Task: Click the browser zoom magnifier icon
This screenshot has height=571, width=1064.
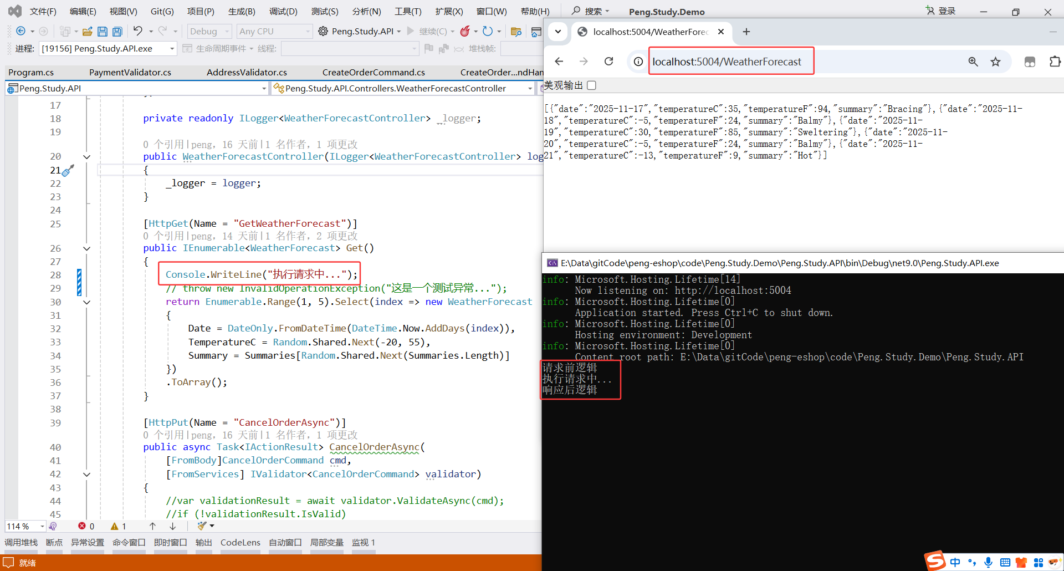Action: click(x=973, y=62)
